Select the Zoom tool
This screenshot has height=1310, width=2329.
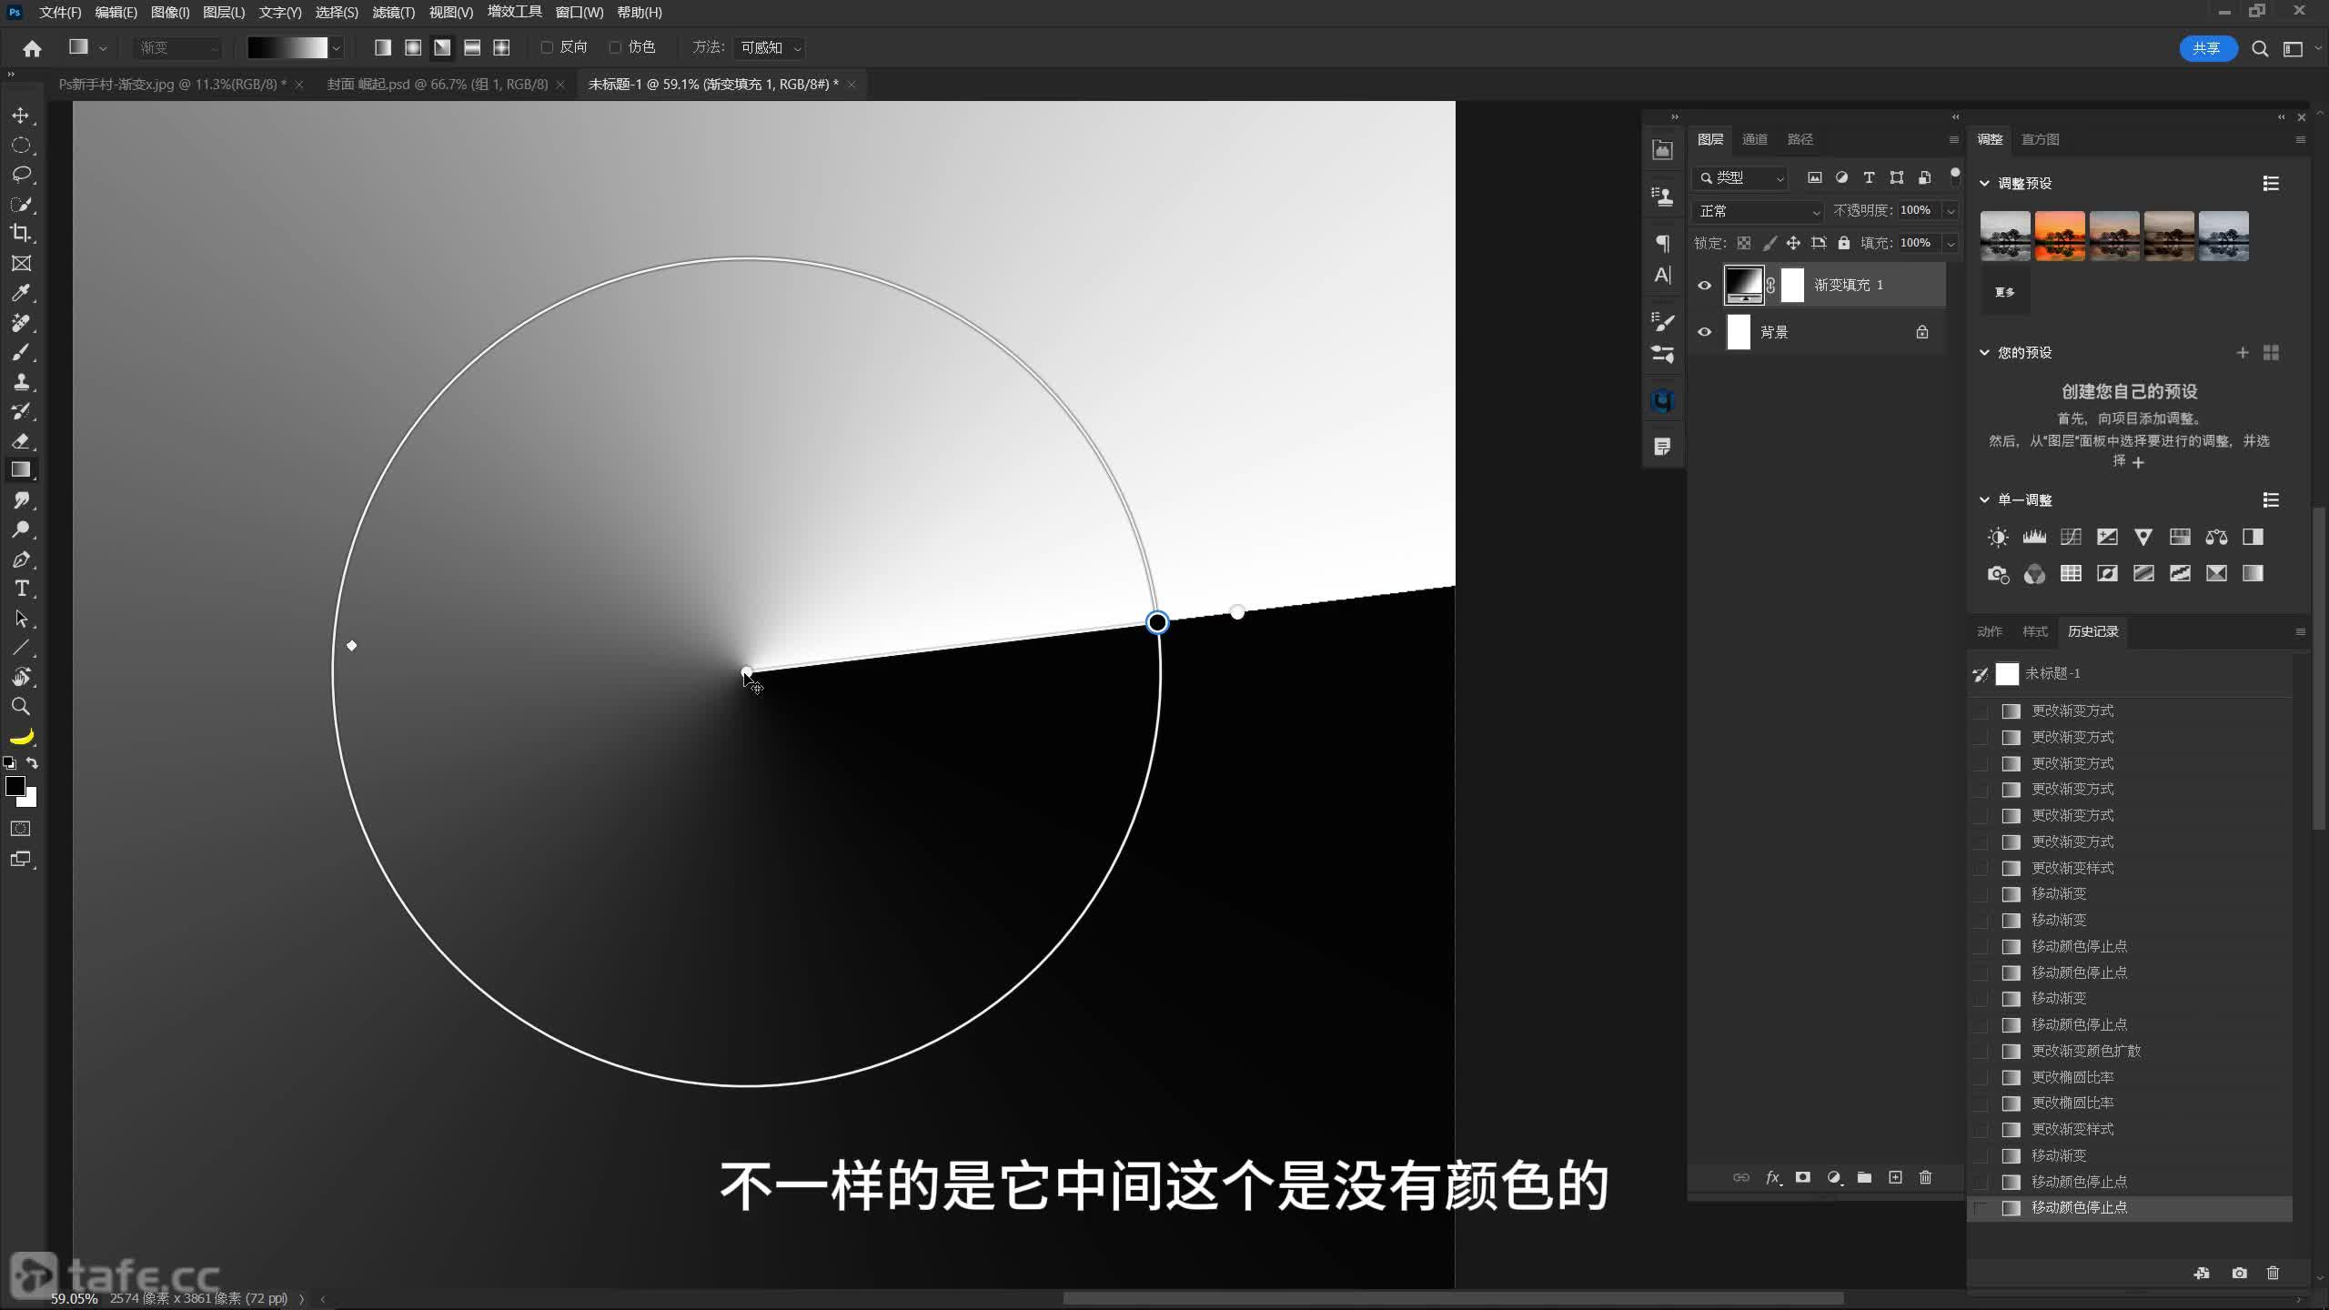click(20, 706)
